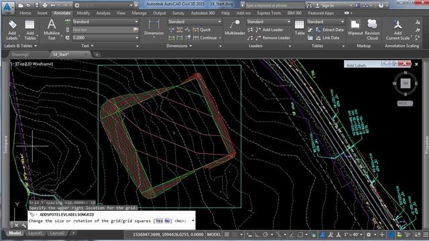This screenshot has width=429, height=241.
Task: Open the Analyze ribbon tab
Action: tap(103, 13)
